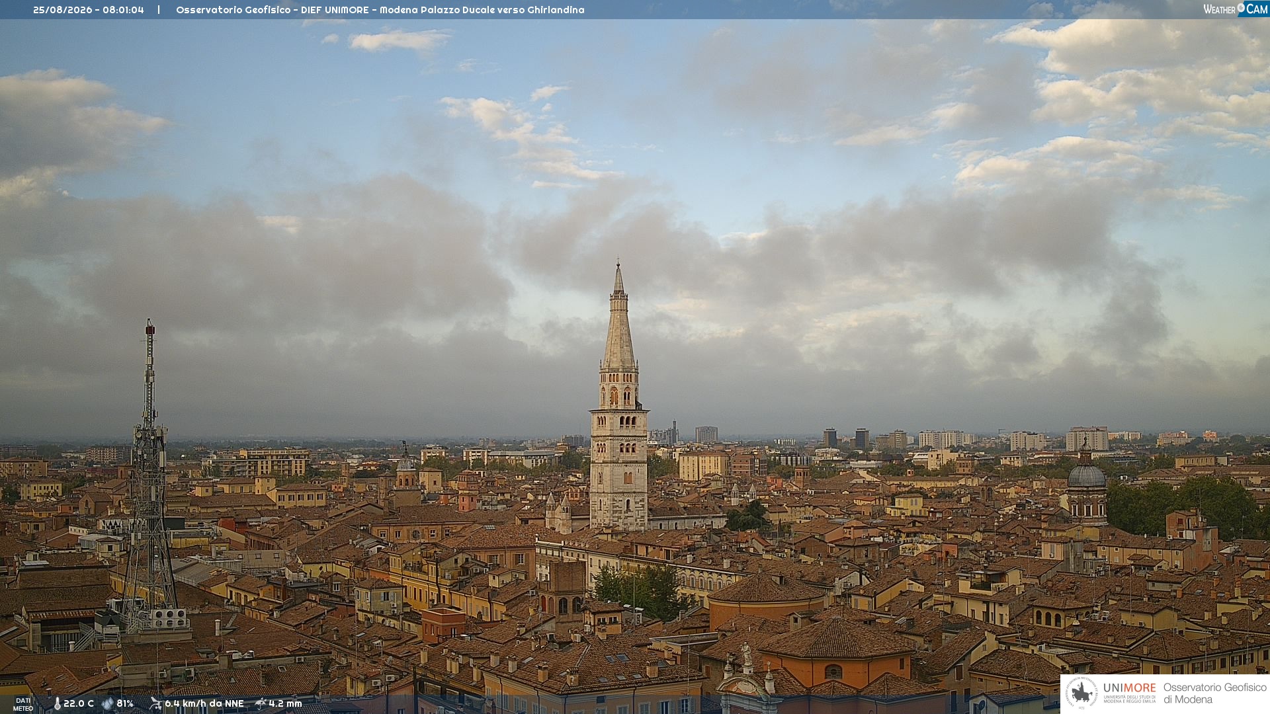Click the 25/08/2026 - 08:01:04 timestamp

tap(89, 10)
